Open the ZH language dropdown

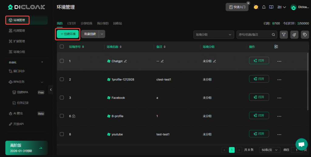click(x=282, y=7)
